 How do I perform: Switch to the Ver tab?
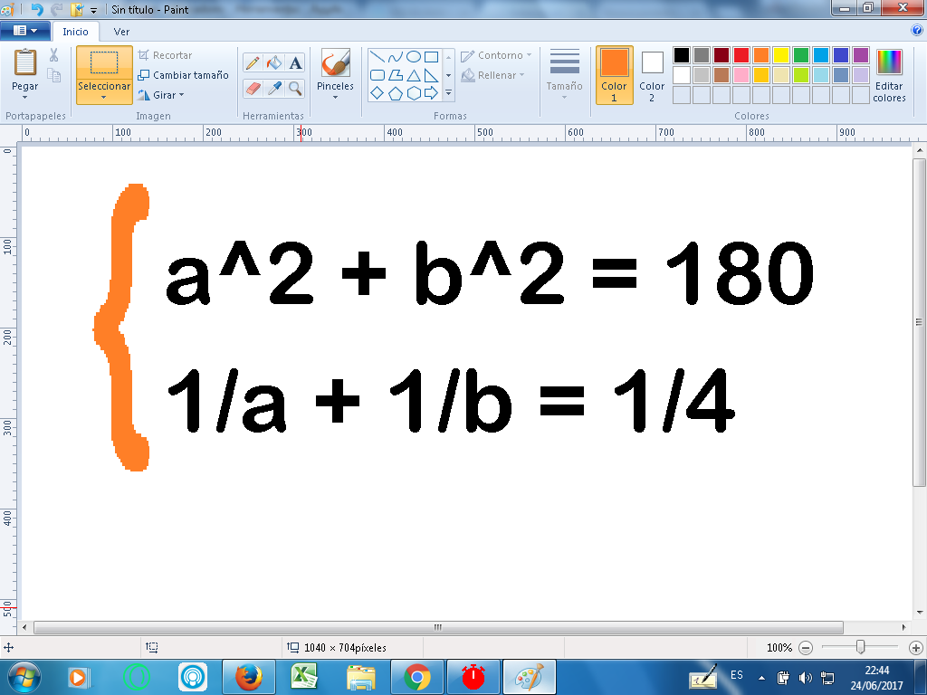pos(121,31)
